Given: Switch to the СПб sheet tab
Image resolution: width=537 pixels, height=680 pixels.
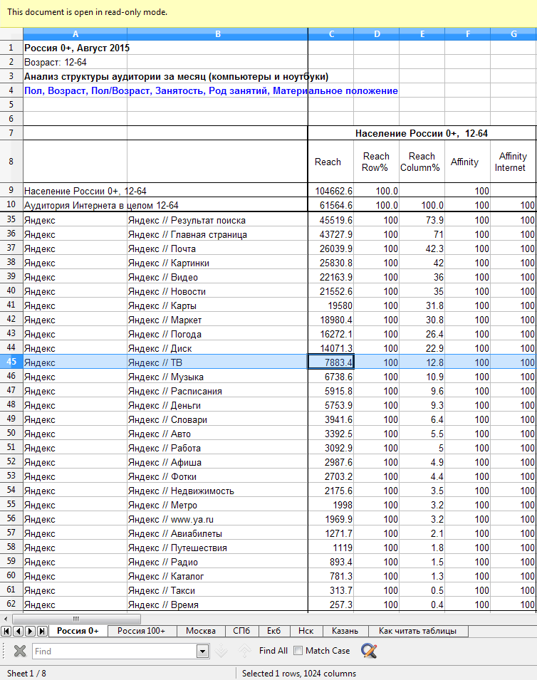Looking at the screenshot, I should coord(241,631).
